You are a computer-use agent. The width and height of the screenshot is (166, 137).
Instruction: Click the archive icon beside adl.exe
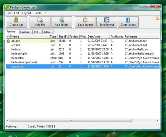click(x=8, y=41)
